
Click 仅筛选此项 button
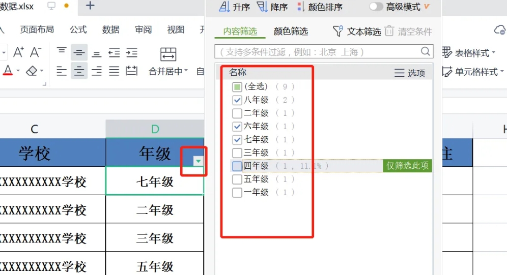pos(407,166)
